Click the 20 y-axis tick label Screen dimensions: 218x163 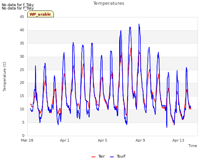(22, 83)
